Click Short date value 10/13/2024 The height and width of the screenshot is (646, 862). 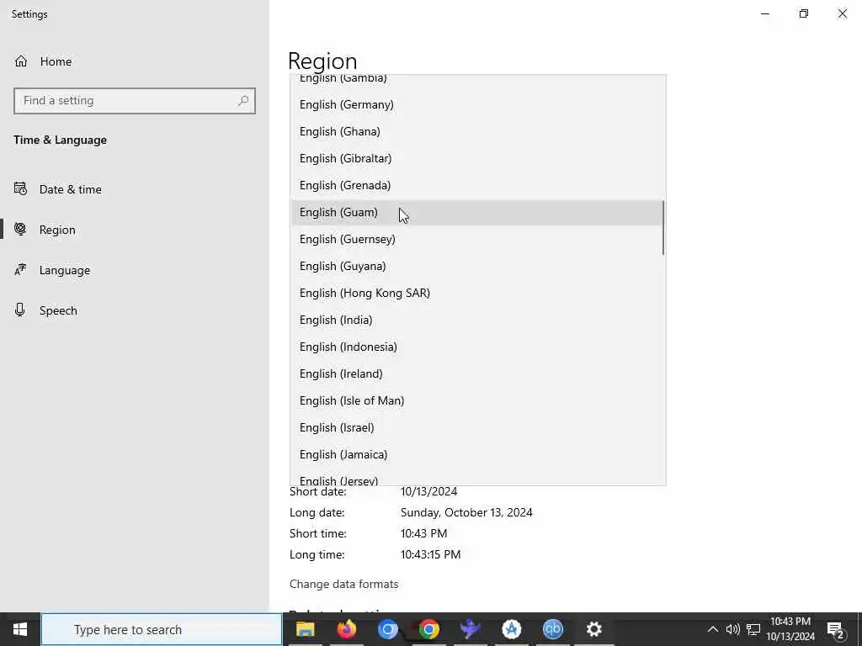pyautogui.click(x=428, y=491)
